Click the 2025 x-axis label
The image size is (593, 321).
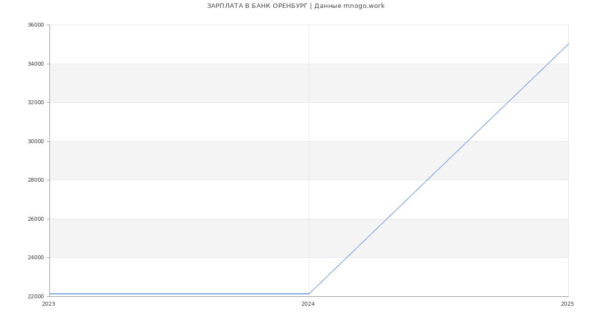pos(567,304)
